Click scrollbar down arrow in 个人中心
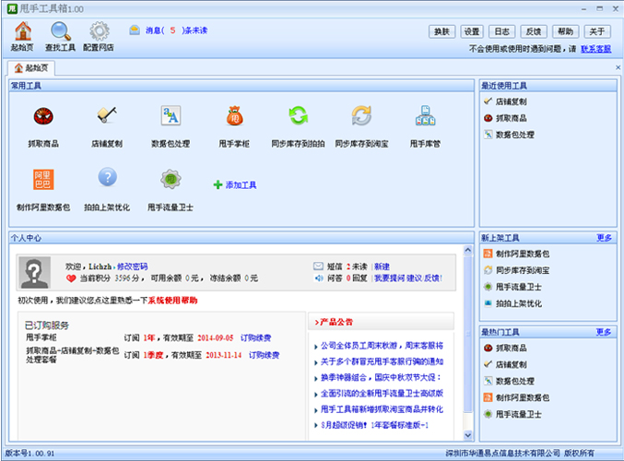This screenshot has height=461, width=624. pos(468,435)
